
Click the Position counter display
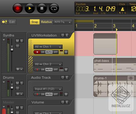click(96, 9)
